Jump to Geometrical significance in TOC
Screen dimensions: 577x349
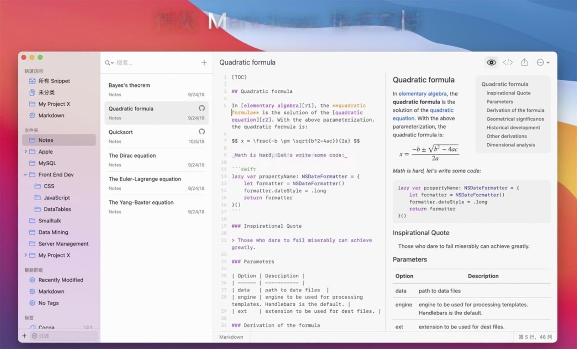pyautogui.click(x=515, y=119)
